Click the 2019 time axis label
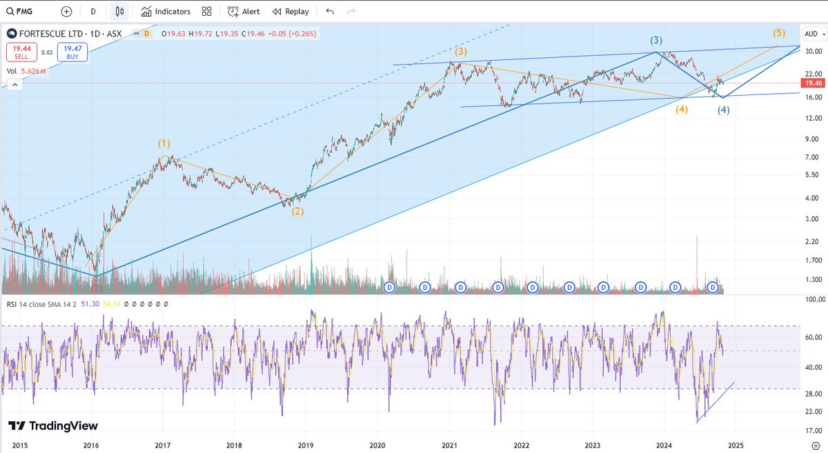Viewport: 828px width, 453px height. [305, 446]
